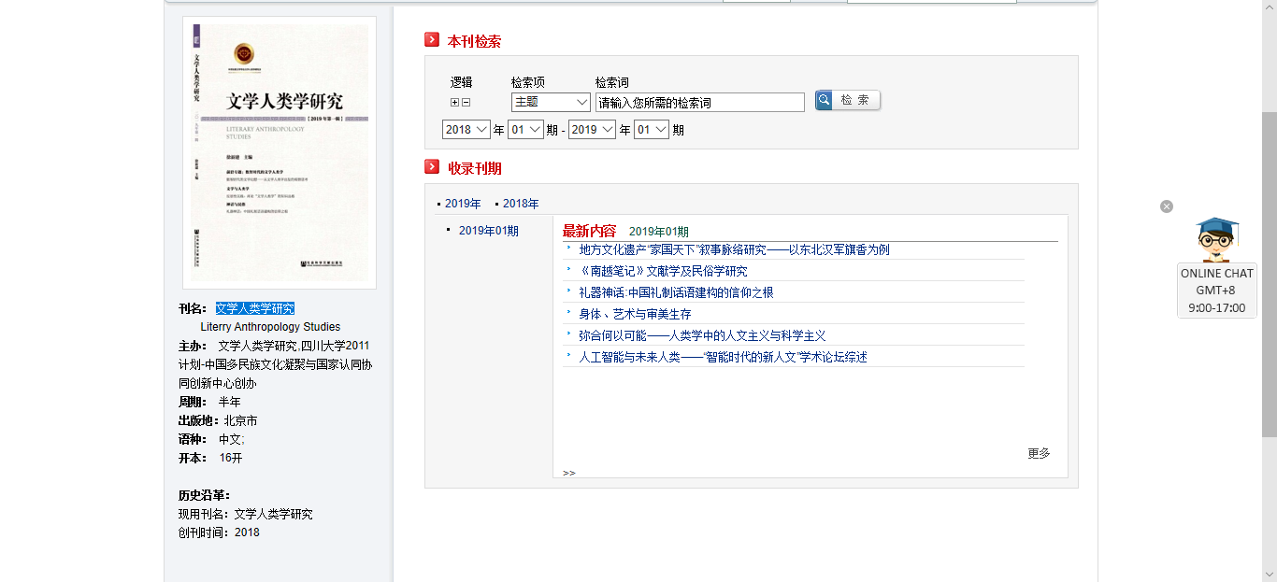Click the search keyword input field
This screenshot has width=1277, height=582.
click(699, 103)
